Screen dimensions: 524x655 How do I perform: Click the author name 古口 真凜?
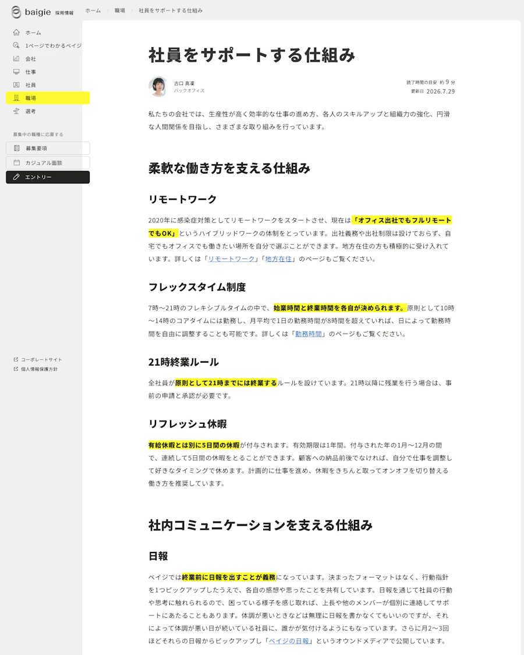point(184,83)
